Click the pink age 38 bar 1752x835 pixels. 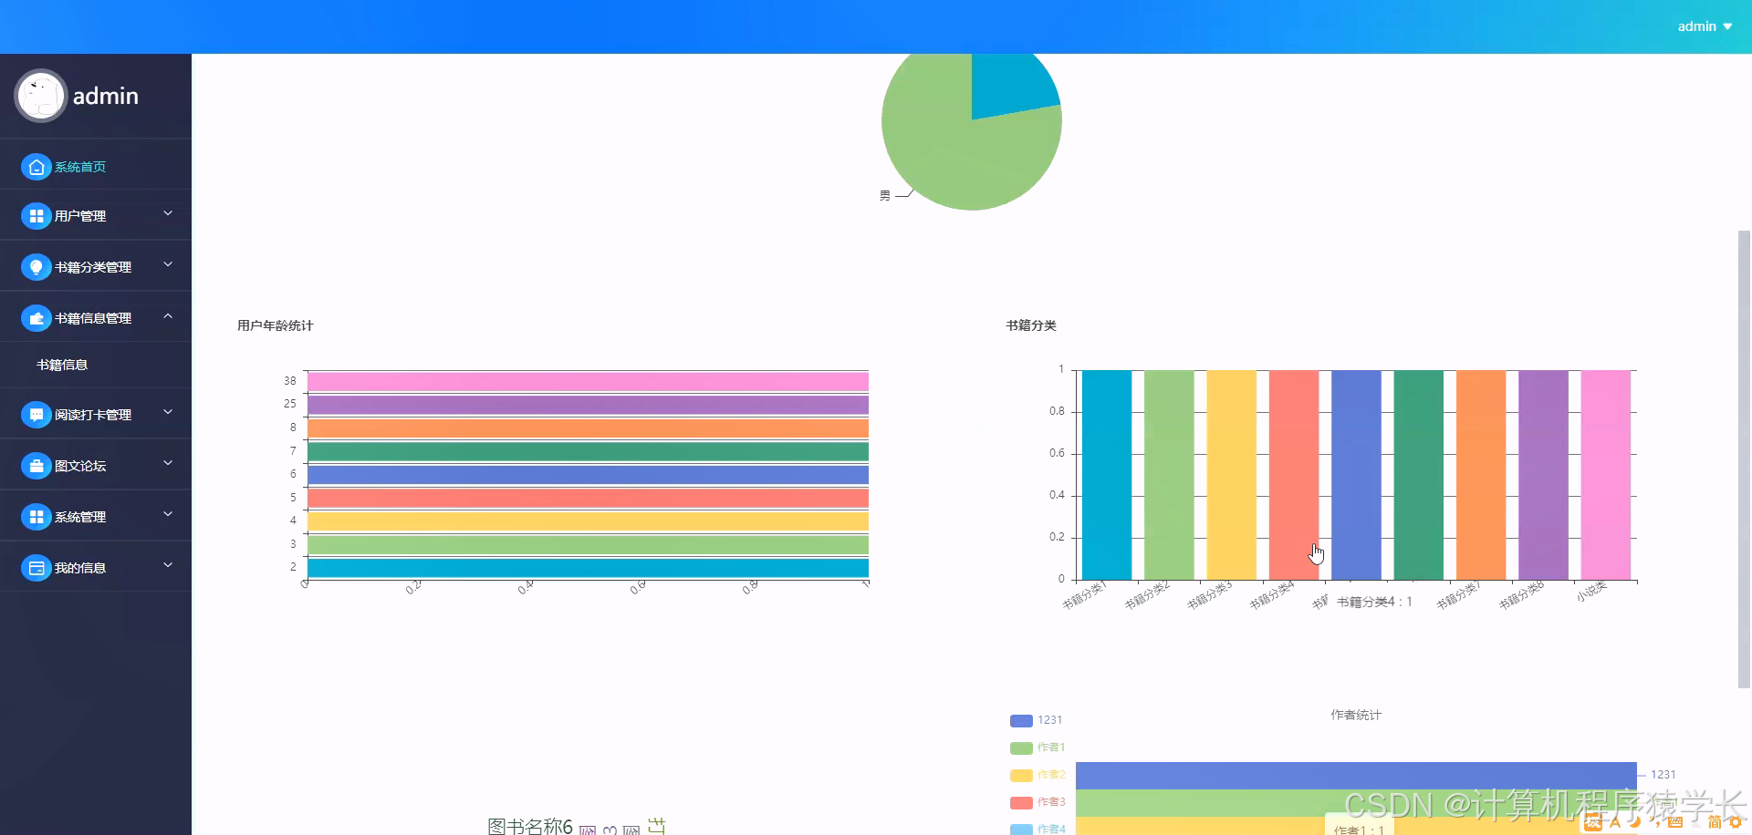pos(588,381)
